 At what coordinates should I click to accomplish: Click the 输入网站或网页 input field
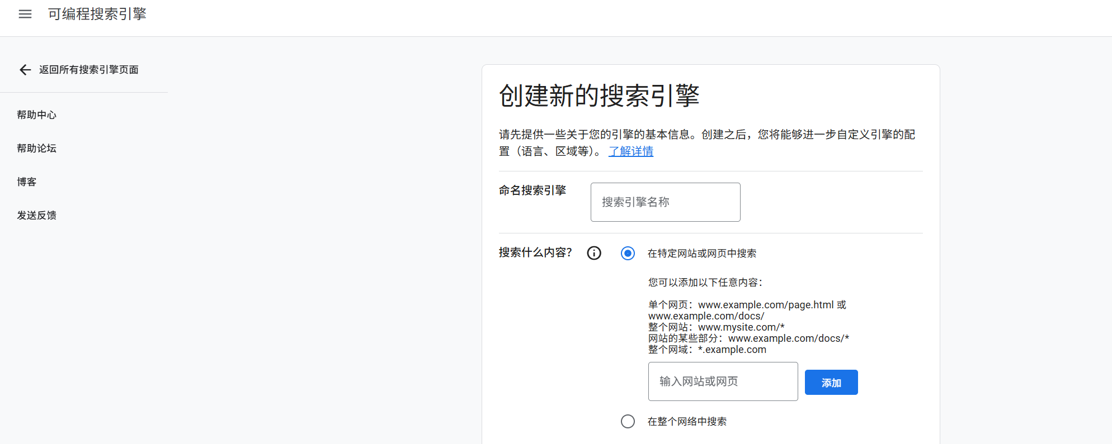(x=723, y=381)
